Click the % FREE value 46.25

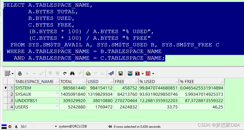pos(202,107)
